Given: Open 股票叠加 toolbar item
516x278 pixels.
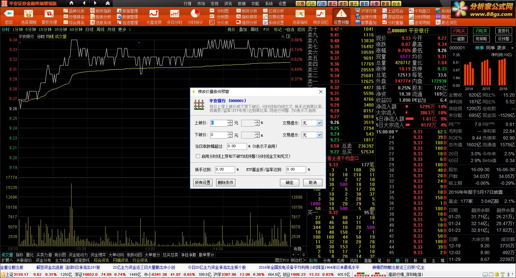Looking at the screenshot, I should click(x=366, y=23).
